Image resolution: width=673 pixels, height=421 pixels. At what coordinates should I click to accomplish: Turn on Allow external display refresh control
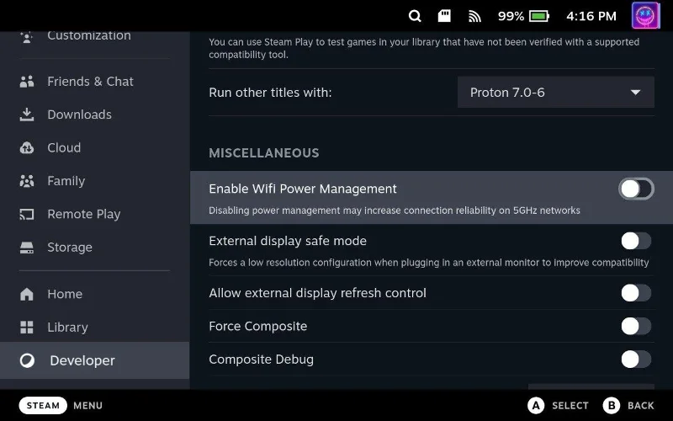pyautogui.click(x=635, y=293)
